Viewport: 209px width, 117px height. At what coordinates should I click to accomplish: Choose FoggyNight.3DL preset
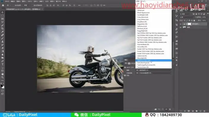(x=154, y=31)
